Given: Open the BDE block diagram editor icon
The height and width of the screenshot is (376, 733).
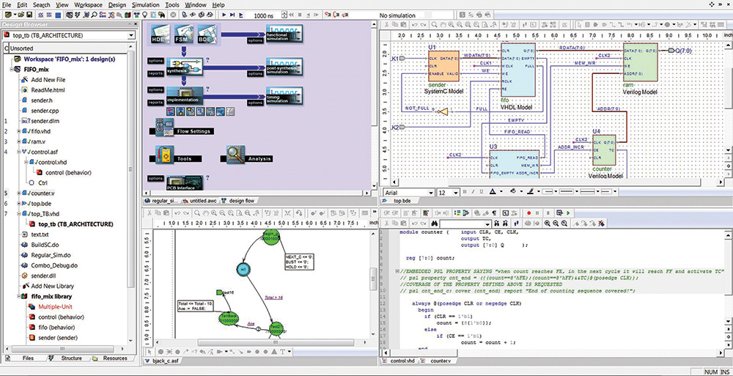Looking at the screenshot, I should point(207,35).
